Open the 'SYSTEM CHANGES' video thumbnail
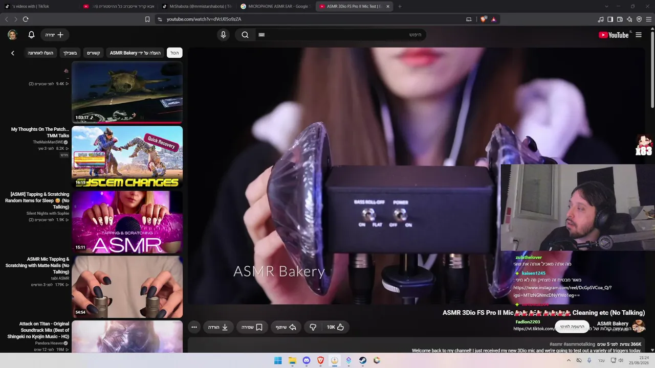Screen dimensions: 655x368 point(127,157)
